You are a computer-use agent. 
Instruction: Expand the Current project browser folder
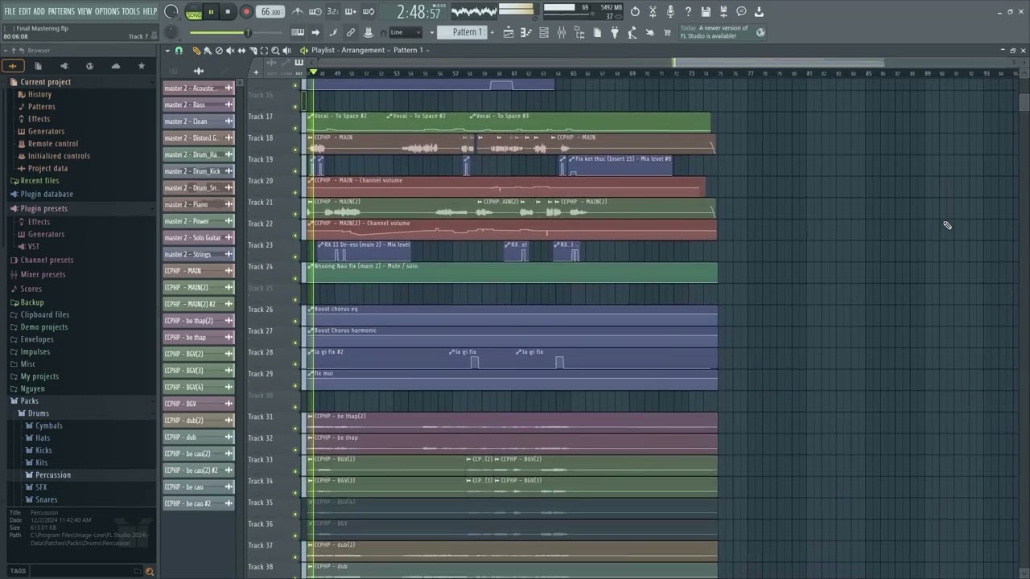[45, 82]
